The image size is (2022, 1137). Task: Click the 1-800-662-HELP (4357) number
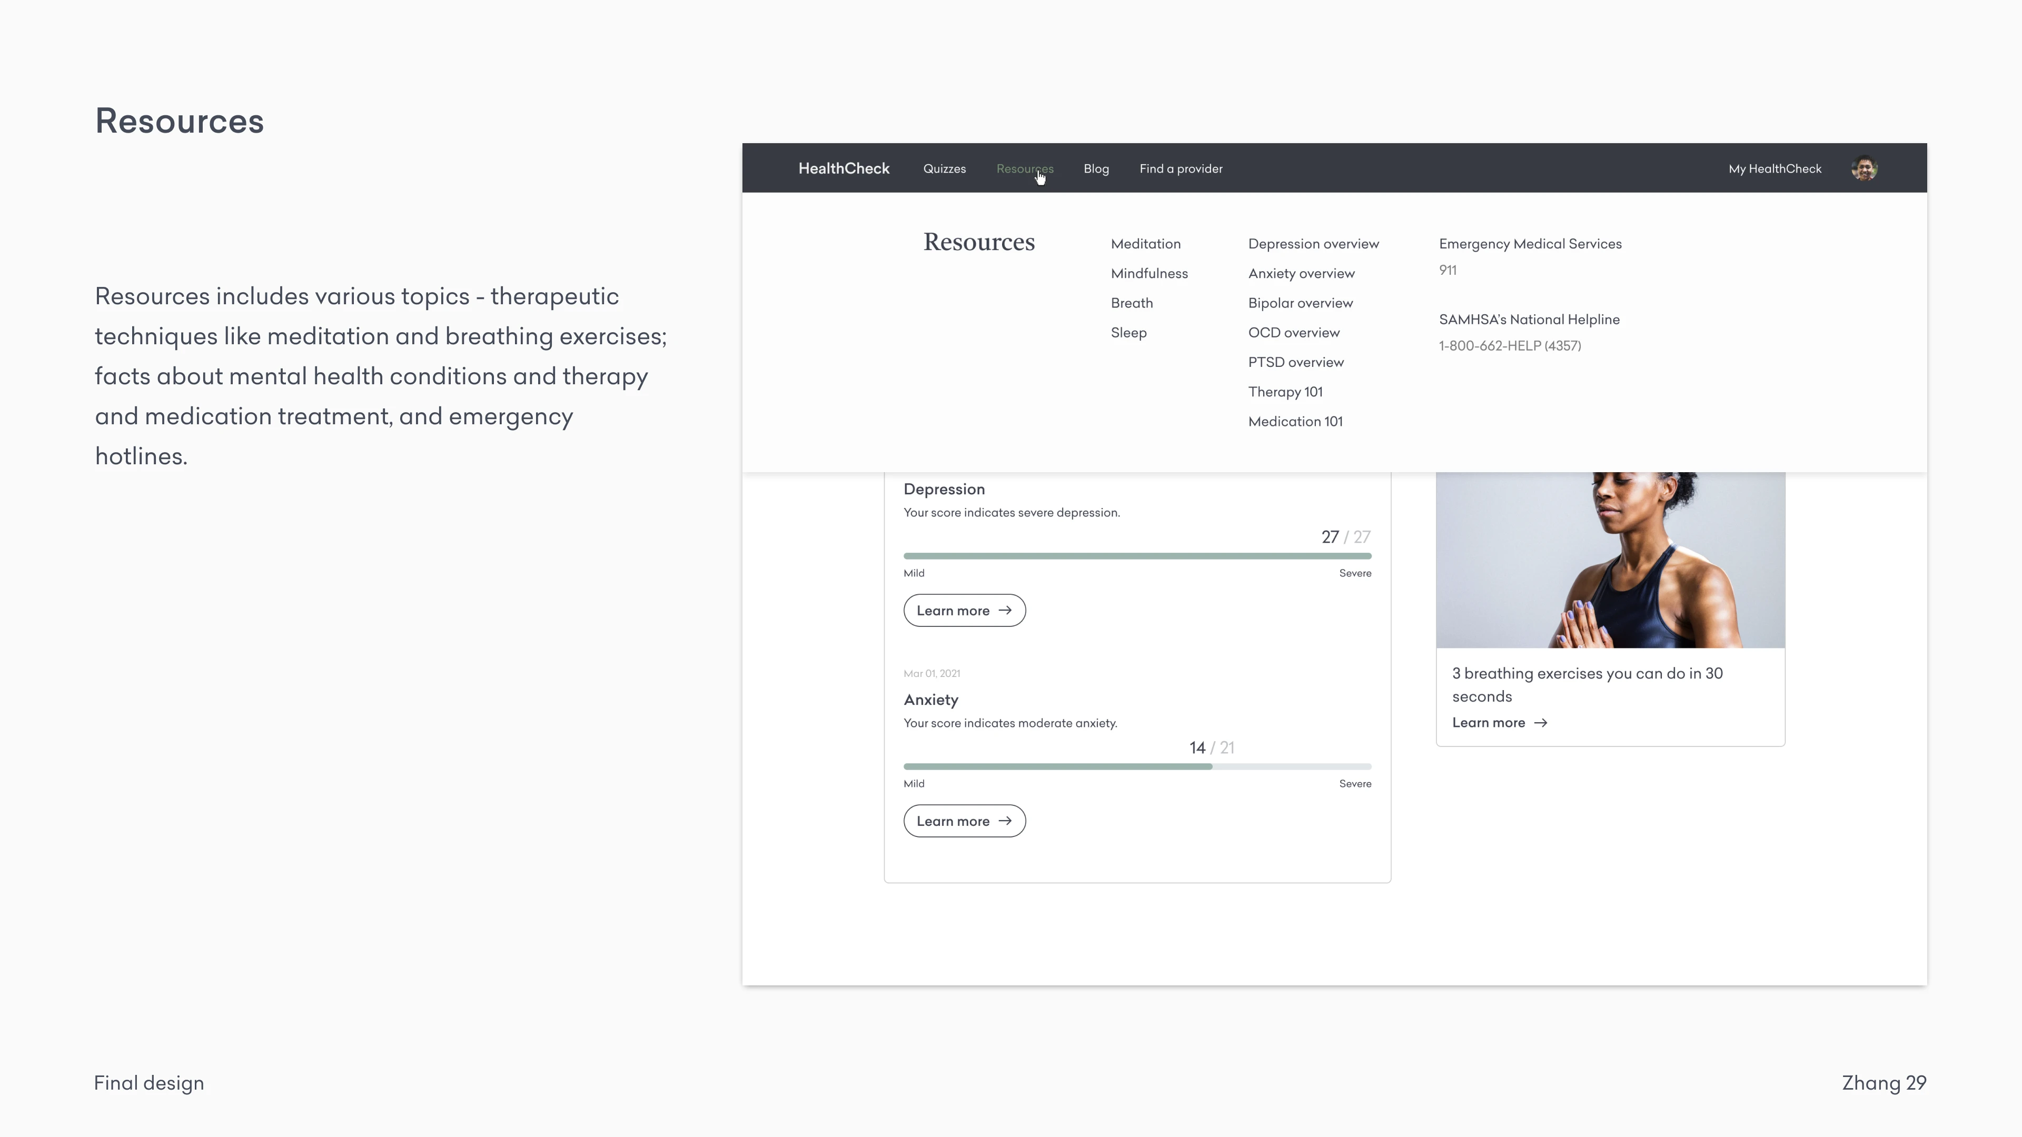[1510, 346]
